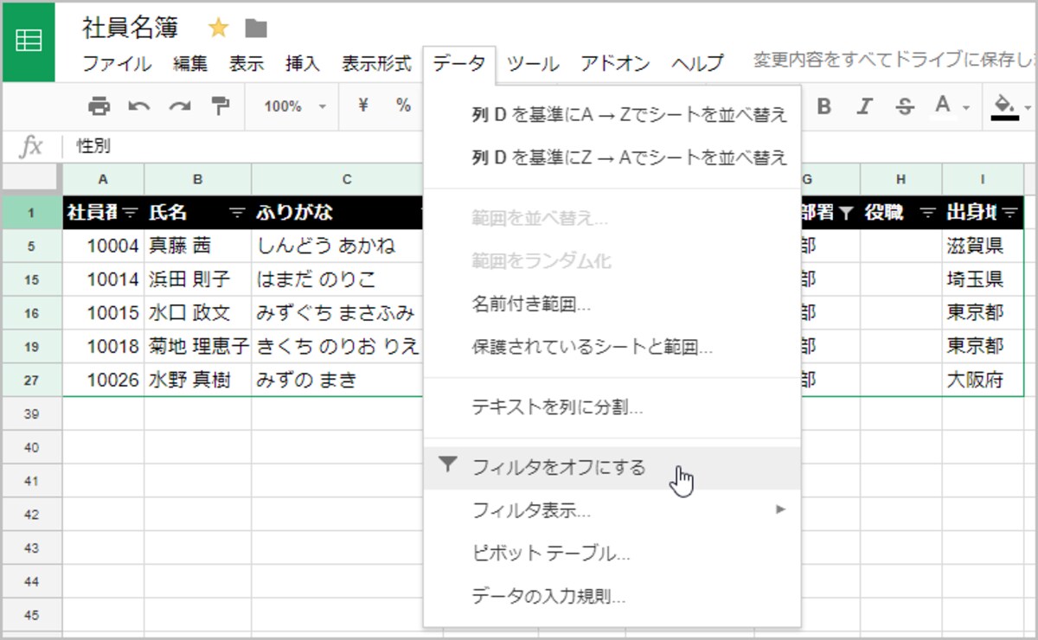Toggle bold formatting
Image resolution: width=1038 pixels, height=640 pixels.
824,106
